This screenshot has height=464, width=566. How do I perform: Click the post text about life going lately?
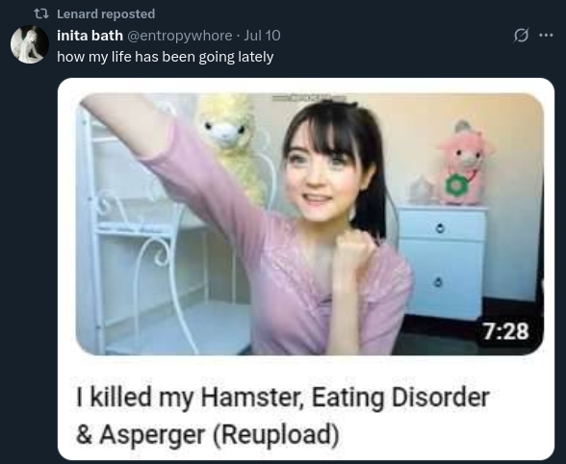click(x=166, y=57)
